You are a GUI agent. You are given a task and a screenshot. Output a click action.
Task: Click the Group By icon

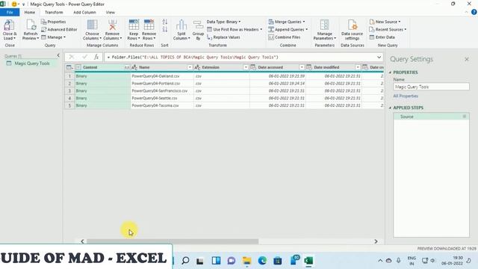pyautogui.click(x=198, y=25)
